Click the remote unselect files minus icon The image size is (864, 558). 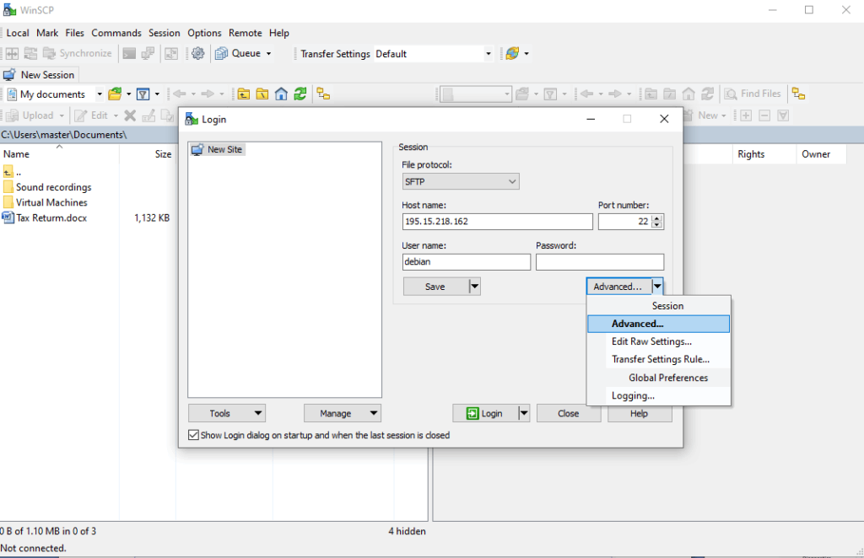pos(764,115)
